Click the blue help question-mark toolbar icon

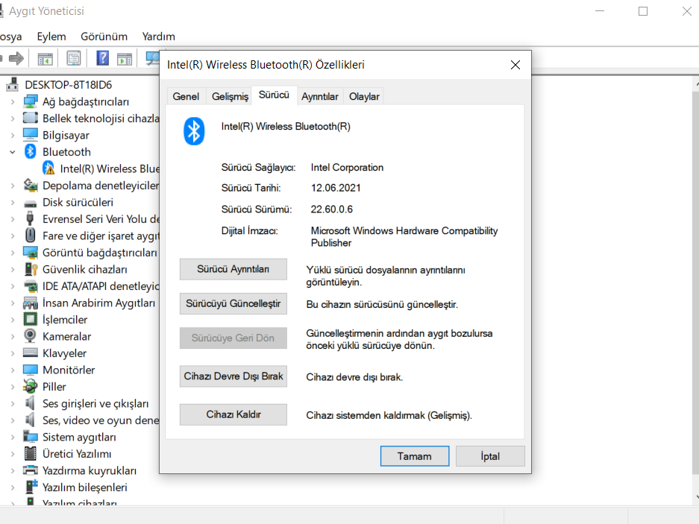pyautogui.click(x=102, y=58)
